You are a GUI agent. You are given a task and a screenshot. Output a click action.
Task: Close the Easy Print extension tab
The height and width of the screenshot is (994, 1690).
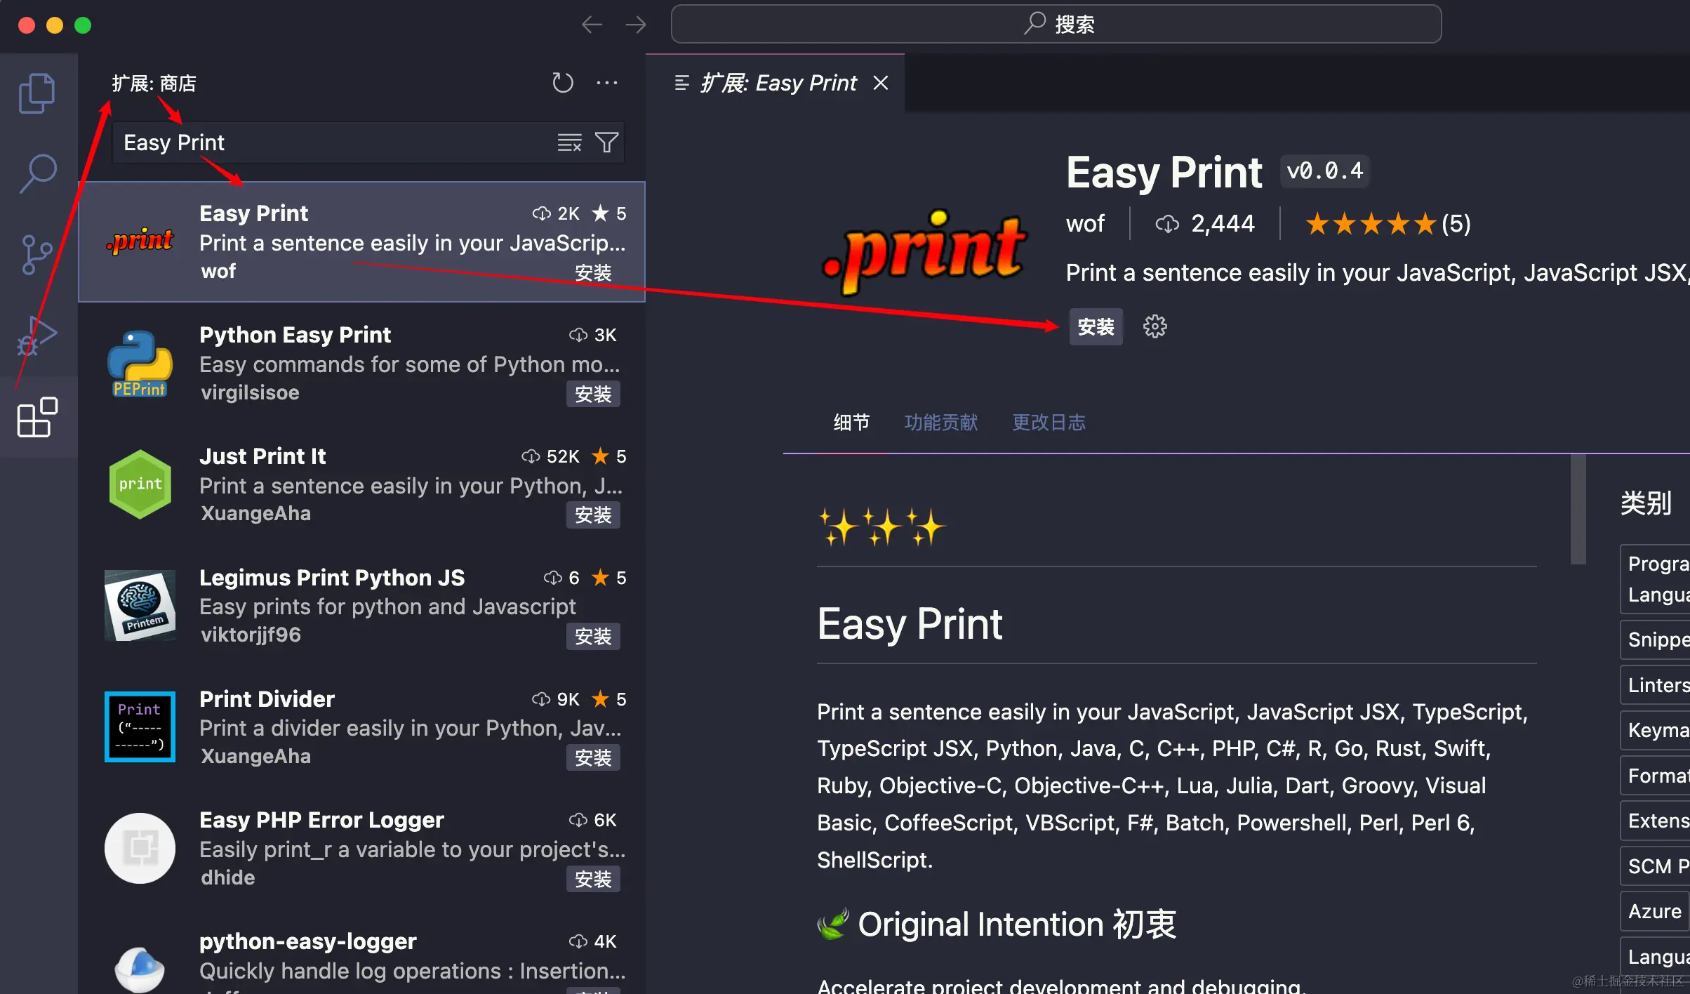pos(881,83)
